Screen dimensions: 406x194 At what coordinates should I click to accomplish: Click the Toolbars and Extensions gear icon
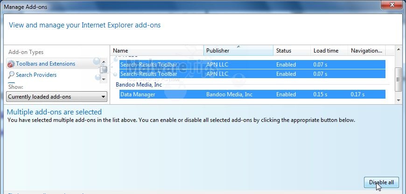[x=11, y=64]
